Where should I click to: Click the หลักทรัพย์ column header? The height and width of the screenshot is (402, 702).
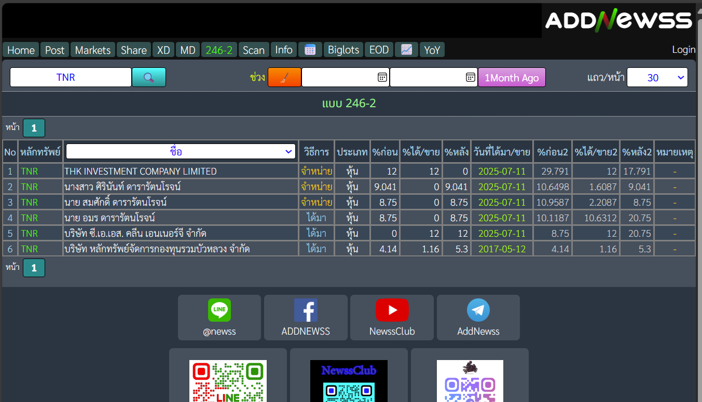40,152
